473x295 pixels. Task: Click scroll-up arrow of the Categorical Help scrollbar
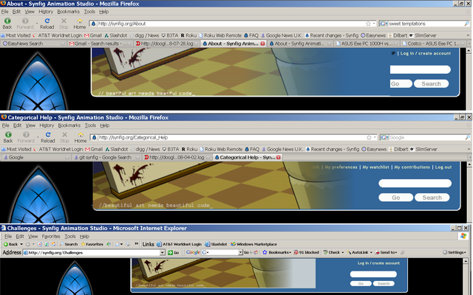(x=469, y=164)
